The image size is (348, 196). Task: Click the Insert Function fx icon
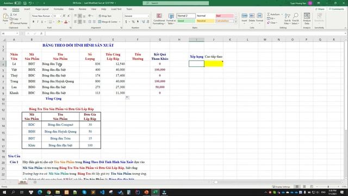41,33
